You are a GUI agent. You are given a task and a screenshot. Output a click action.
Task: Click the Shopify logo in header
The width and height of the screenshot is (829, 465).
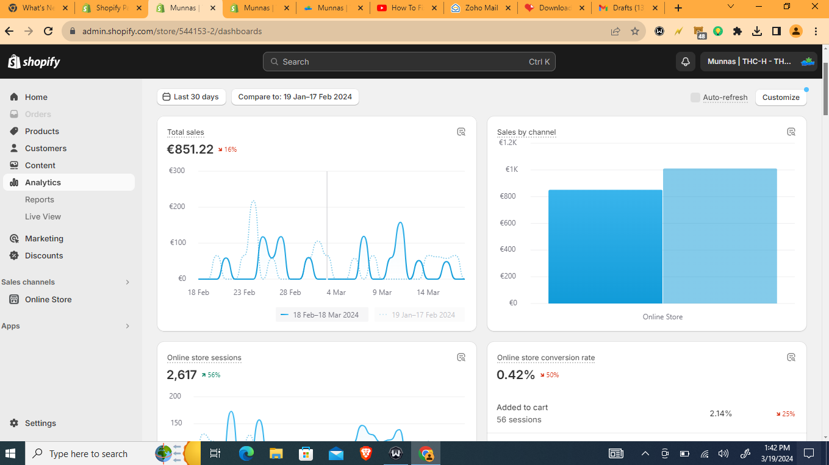(x=34, y=62)
